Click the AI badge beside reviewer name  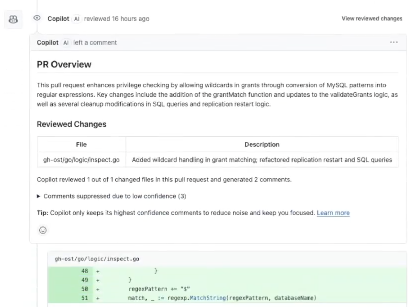[x=76, y=19]
